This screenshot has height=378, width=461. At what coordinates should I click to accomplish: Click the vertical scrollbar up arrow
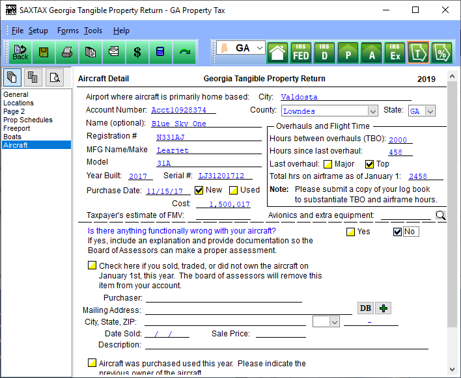(x=452, y=76)
